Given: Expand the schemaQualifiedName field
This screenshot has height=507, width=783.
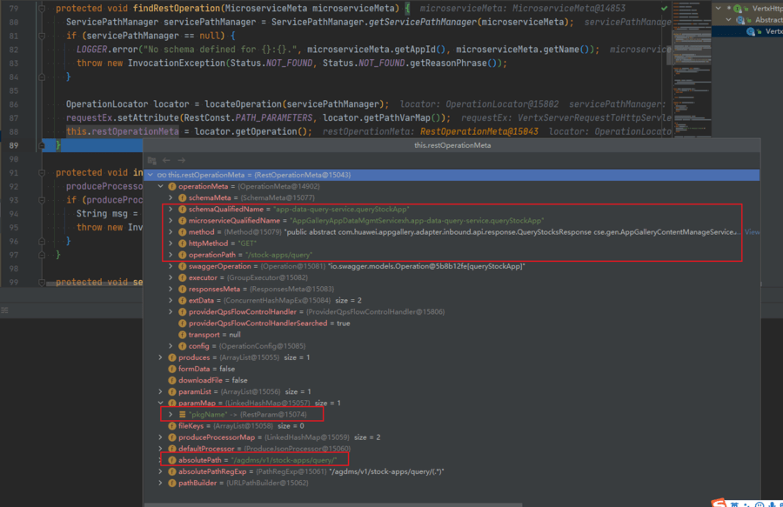Looking at the screenshot, I should (171, 210).
